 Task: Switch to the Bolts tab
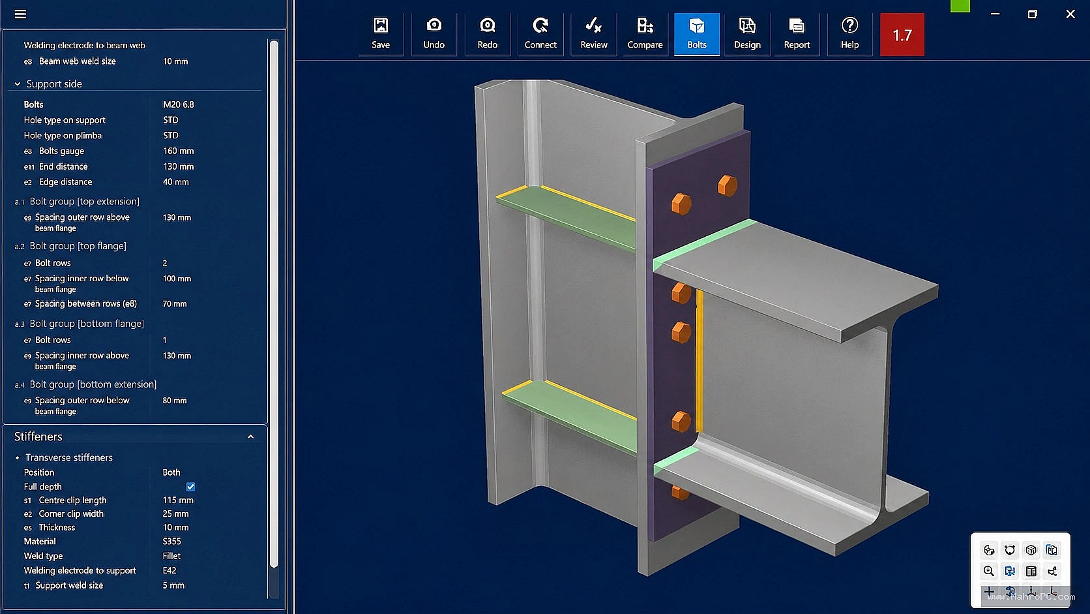point(697,34)
